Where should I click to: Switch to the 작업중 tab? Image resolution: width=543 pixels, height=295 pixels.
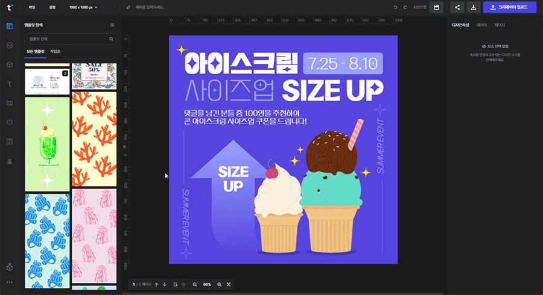click(x=55, y=52)
